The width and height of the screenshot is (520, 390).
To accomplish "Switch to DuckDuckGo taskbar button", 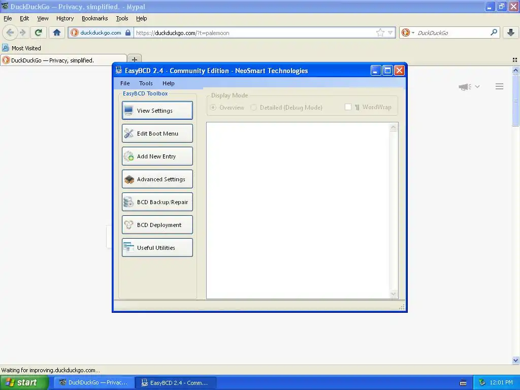I will (94, 382).
